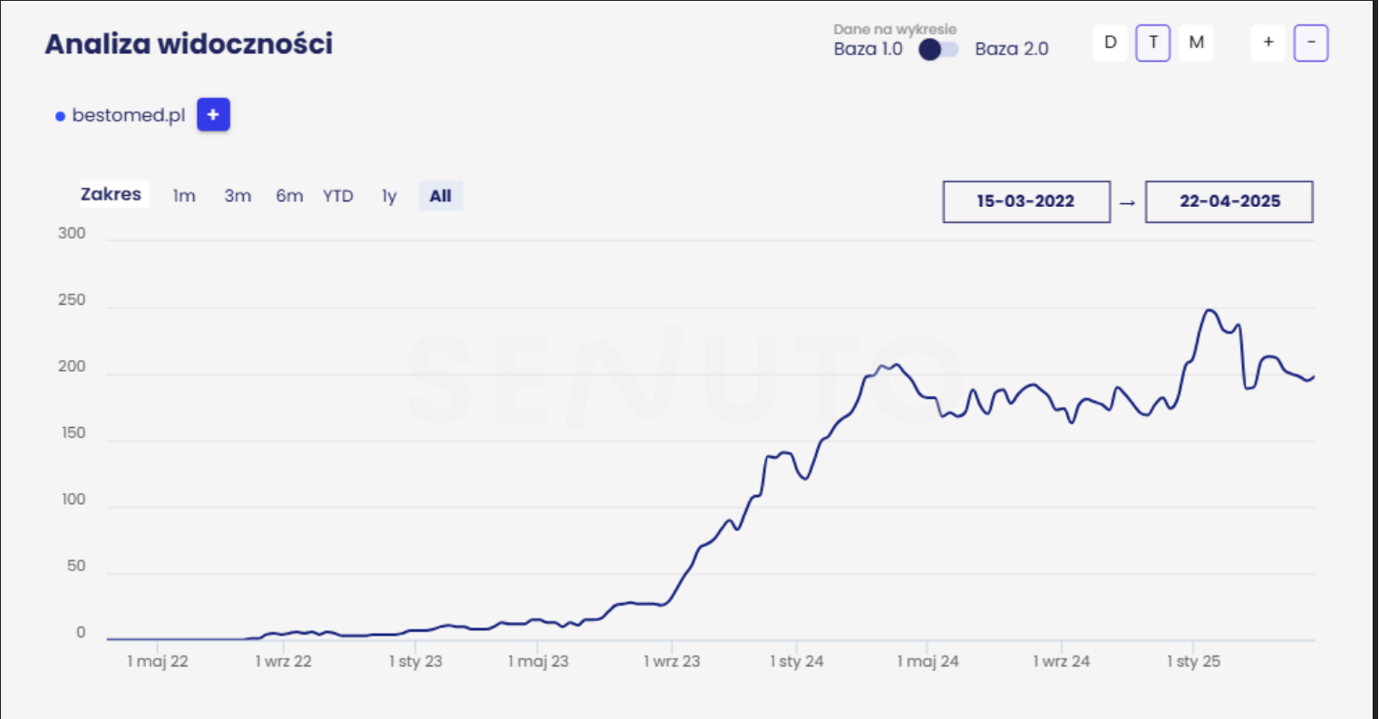Click x-axis label 1 wrz 22
This screenshot has width=1379, height=719.
tap(283, 662)
